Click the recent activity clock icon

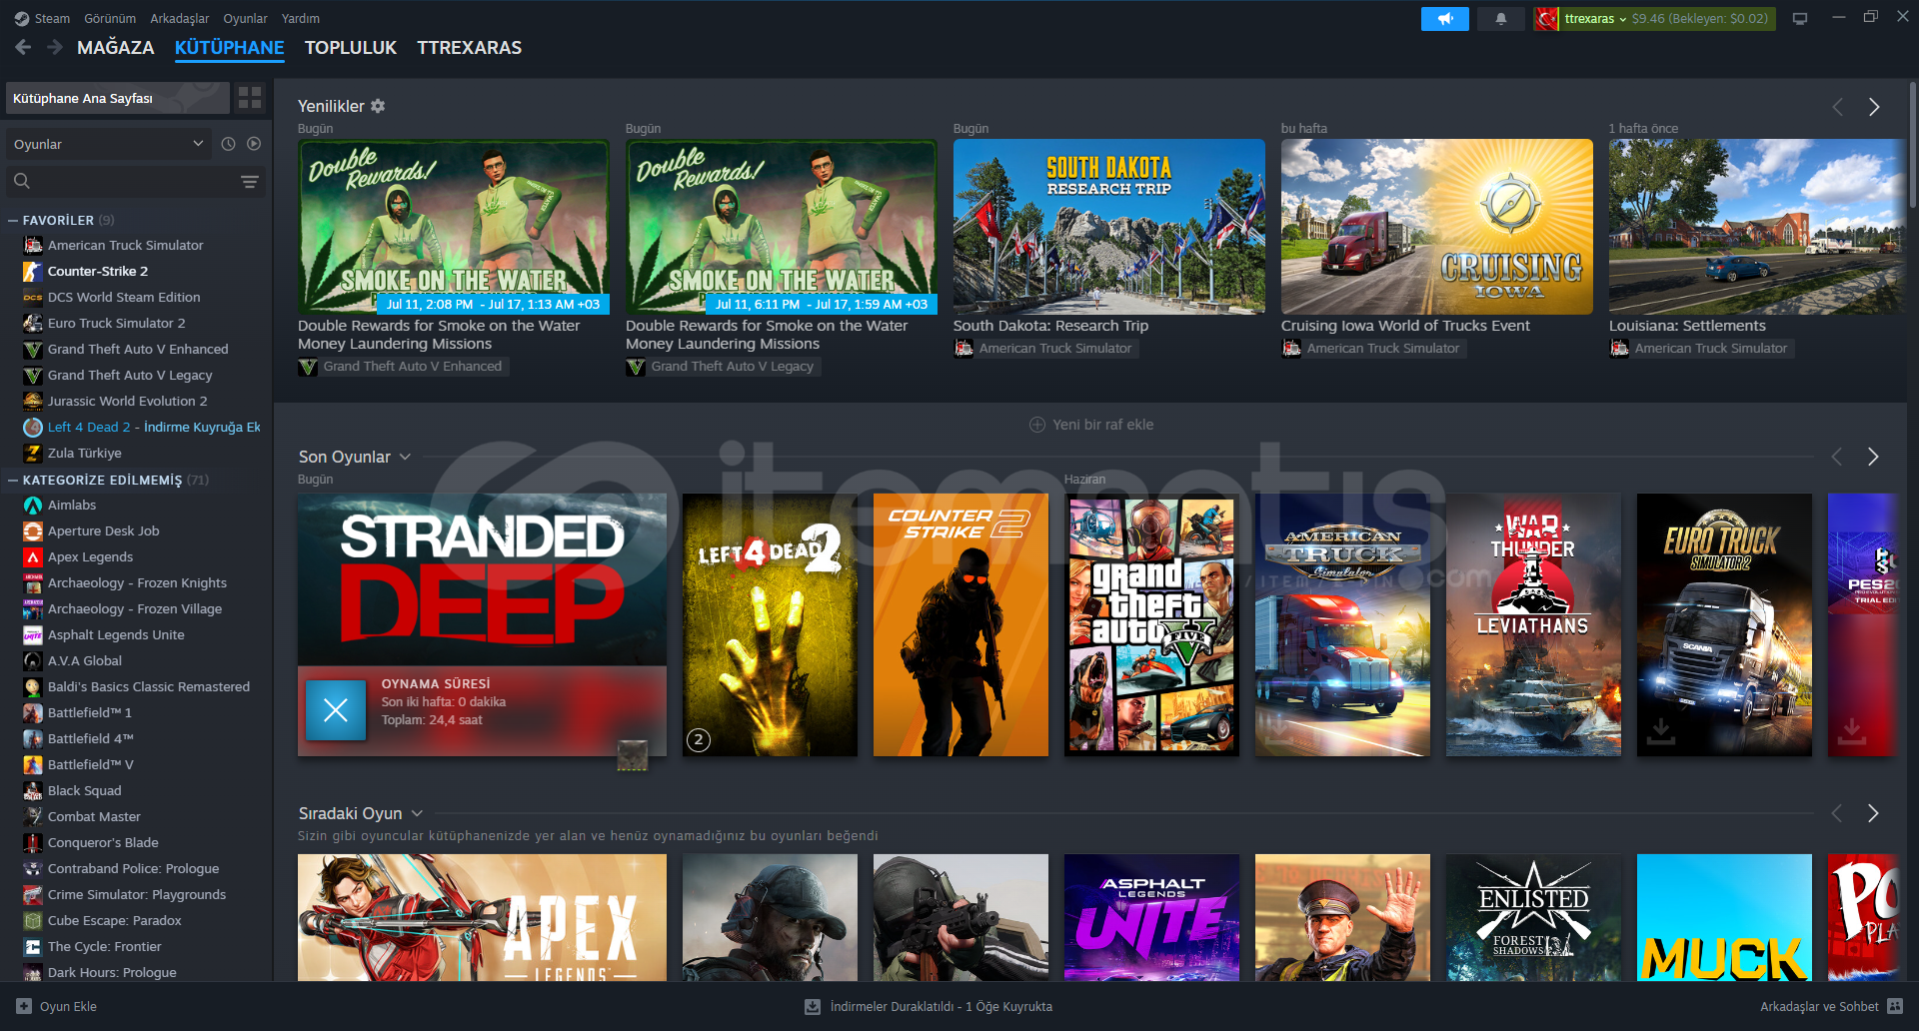click(228, 144)
